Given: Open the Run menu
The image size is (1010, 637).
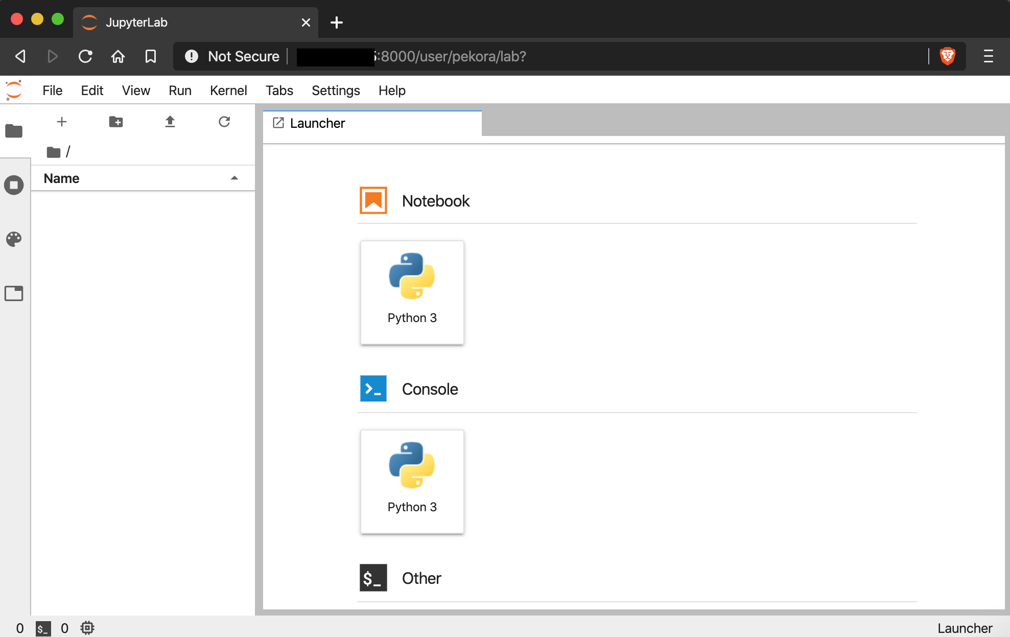Looking at the screenshot, I should pyautogui.click(x=180, y=90).
